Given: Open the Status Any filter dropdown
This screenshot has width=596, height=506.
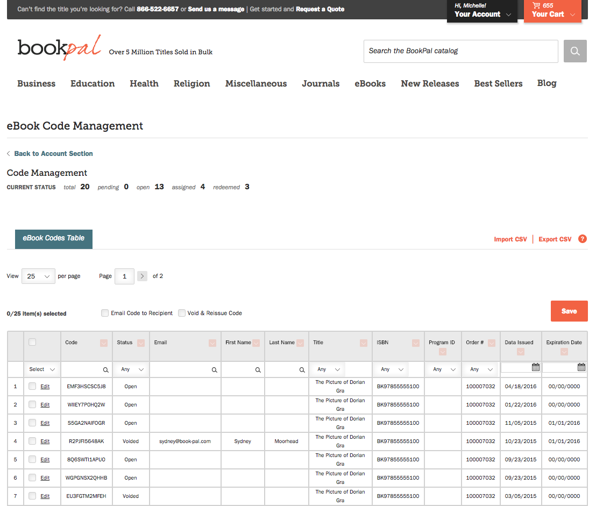Looking at the screenshot, I should [132, 369].
